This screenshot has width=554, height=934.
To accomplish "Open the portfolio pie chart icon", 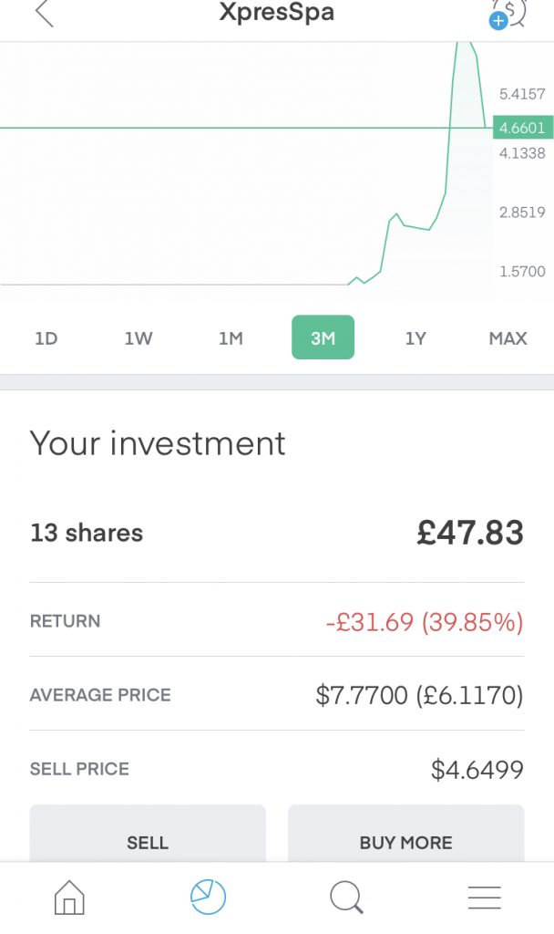I will pyautogui.click(x=208, y=898).
